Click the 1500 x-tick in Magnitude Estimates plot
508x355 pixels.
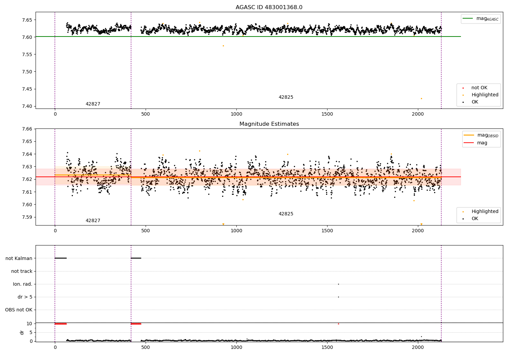pyautogui.click(x=327, y=231)
